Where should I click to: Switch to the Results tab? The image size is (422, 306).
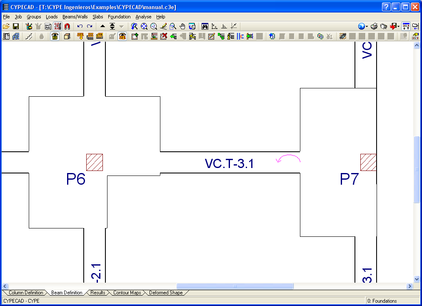pos(98,293)
